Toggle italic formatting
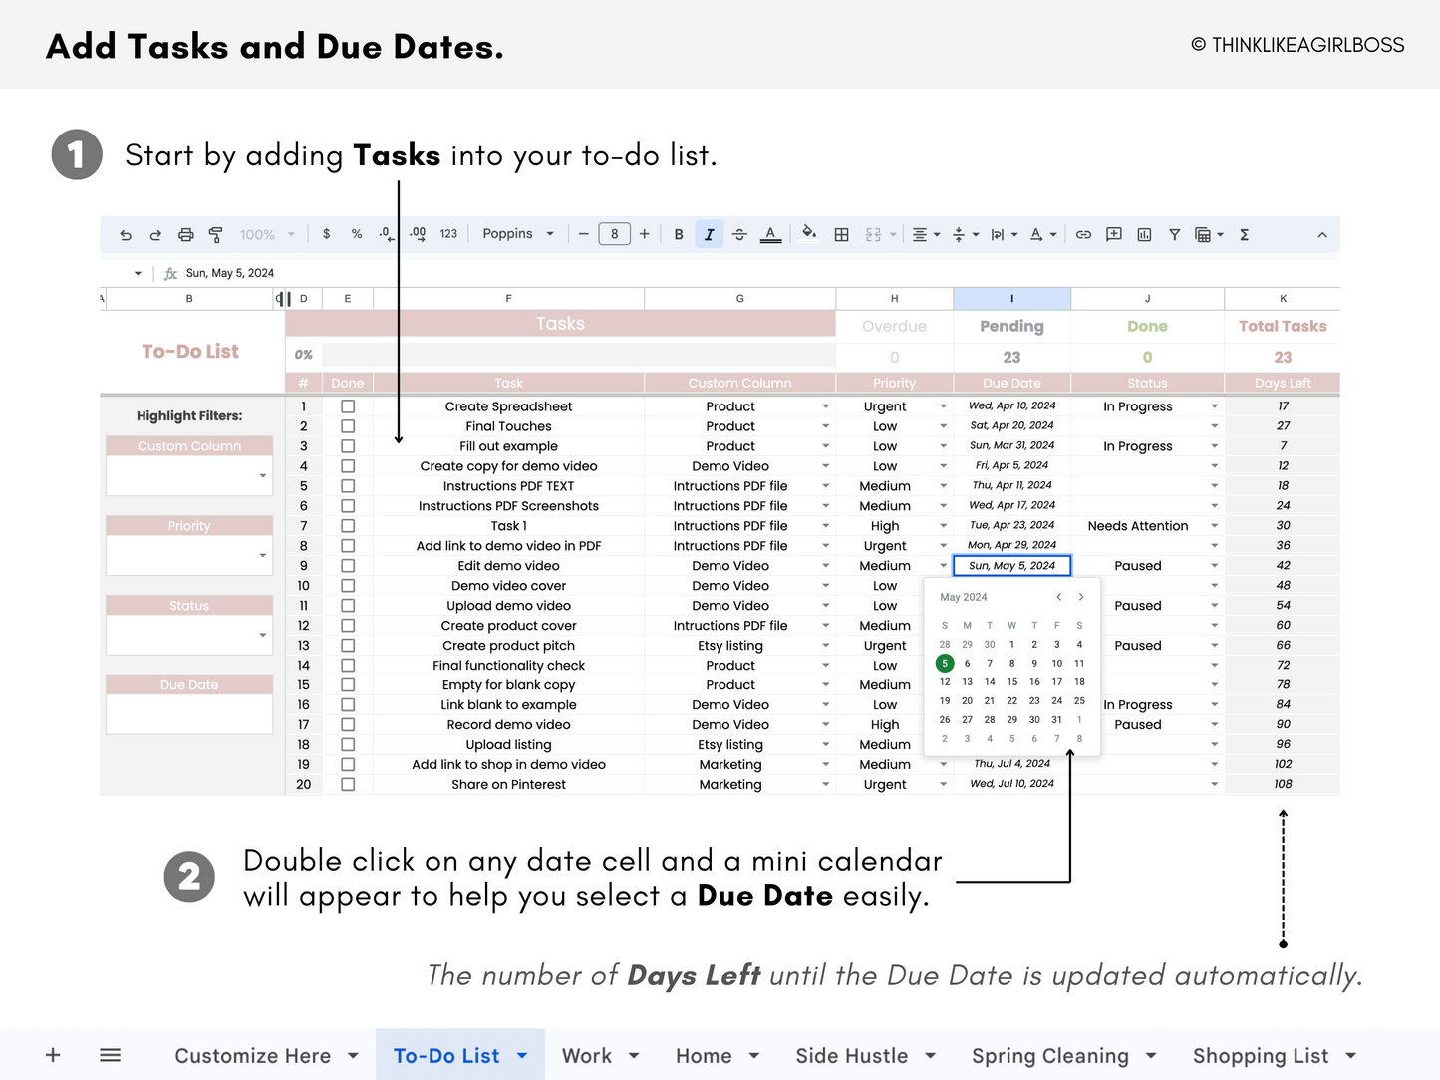This screenshot has height=1080, width=1440. (709, 234)
